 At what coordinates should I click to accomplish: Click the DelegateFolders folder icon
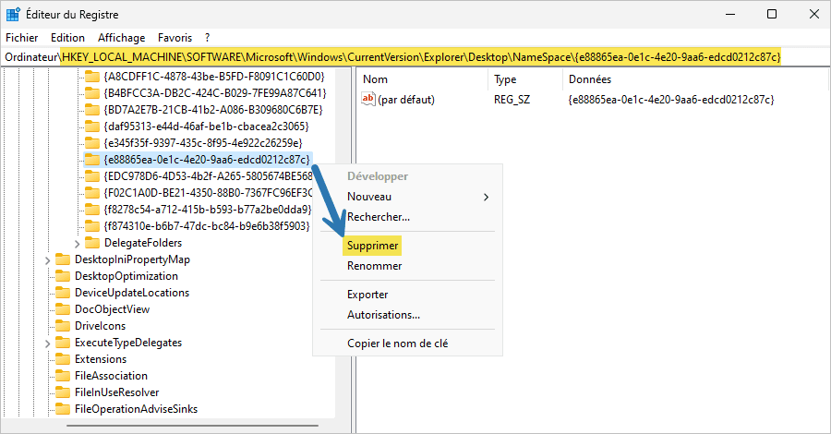pyautogui.click(x=92, y=243)
